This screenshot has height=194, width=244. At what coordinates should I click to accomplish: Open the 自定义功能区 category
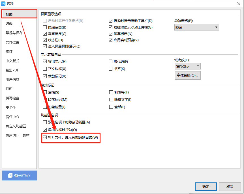16,126
